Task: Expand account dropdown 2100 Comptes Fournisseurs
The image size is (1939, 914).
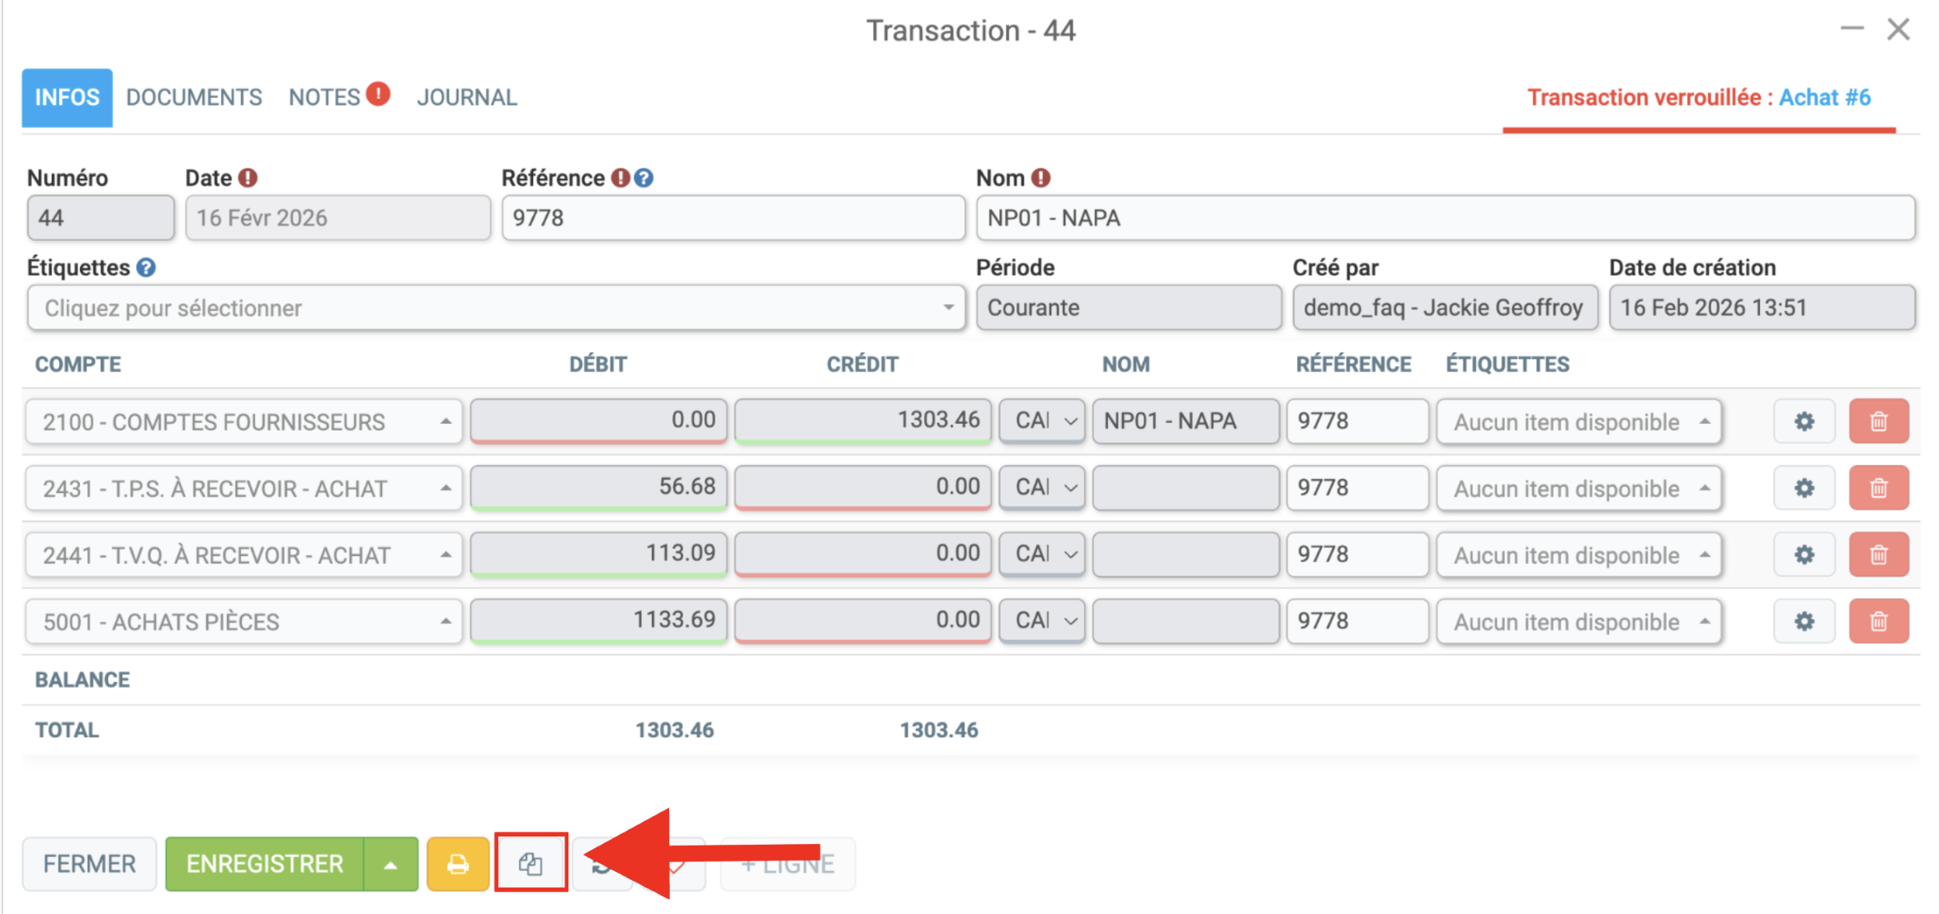Action: click(244, 422)
